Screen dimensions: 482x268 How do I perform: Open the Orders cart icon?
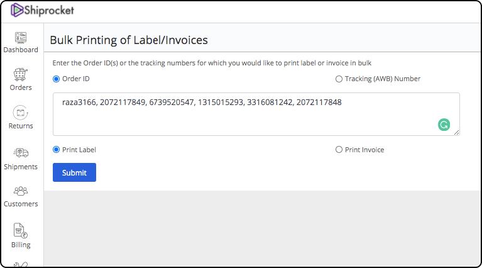point(21,75)
